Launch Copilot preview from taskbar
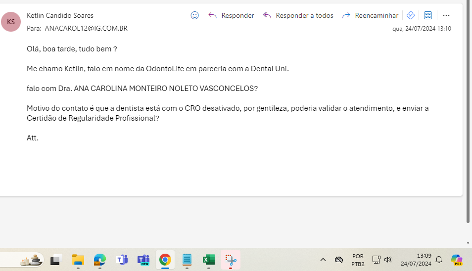The width and height of the screenshot is (472, 271). click(457, 260)
